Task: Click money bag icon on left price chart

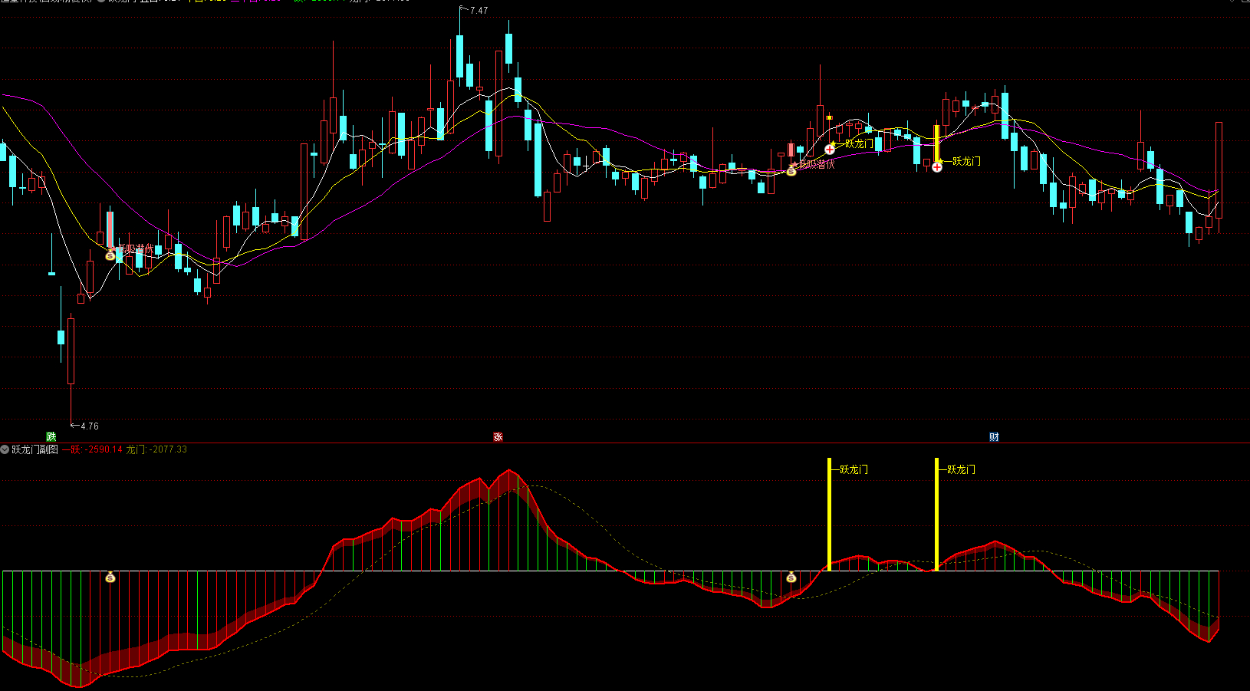Action: click(x=110, y=255)
